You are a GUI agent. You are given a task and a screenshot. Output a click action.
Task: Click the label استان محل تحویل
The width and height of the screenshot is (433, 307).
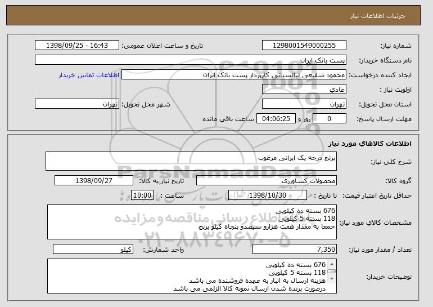point(385,104)
